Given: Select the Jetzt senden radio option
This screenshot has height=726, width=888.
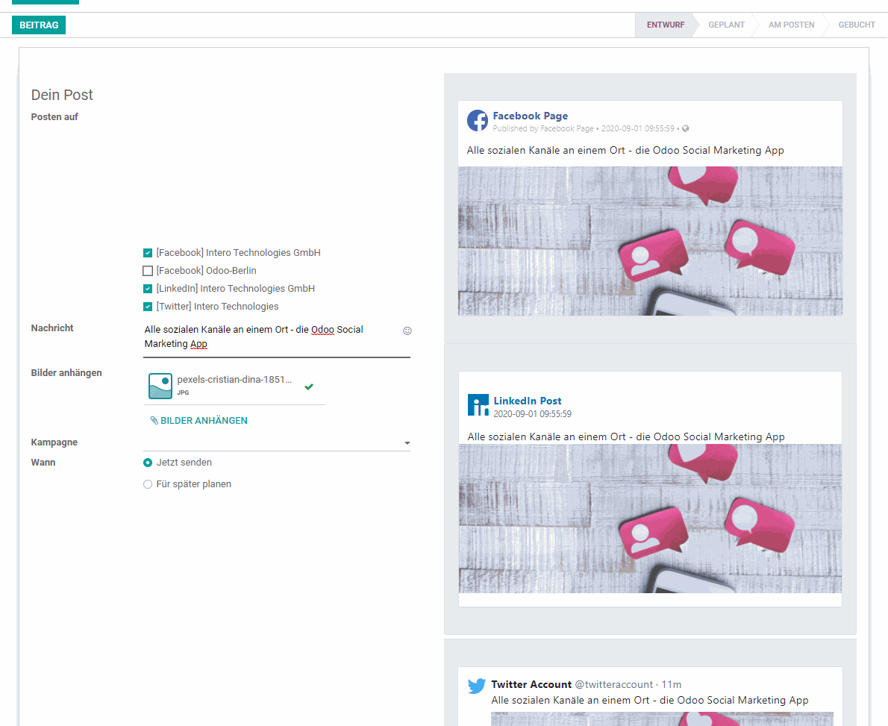Looking at the screenshot, I should pos(148,463).
